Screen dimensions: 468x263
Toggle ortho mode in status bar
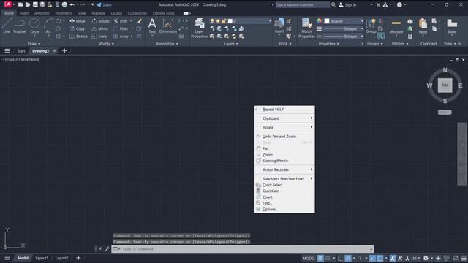340,258
